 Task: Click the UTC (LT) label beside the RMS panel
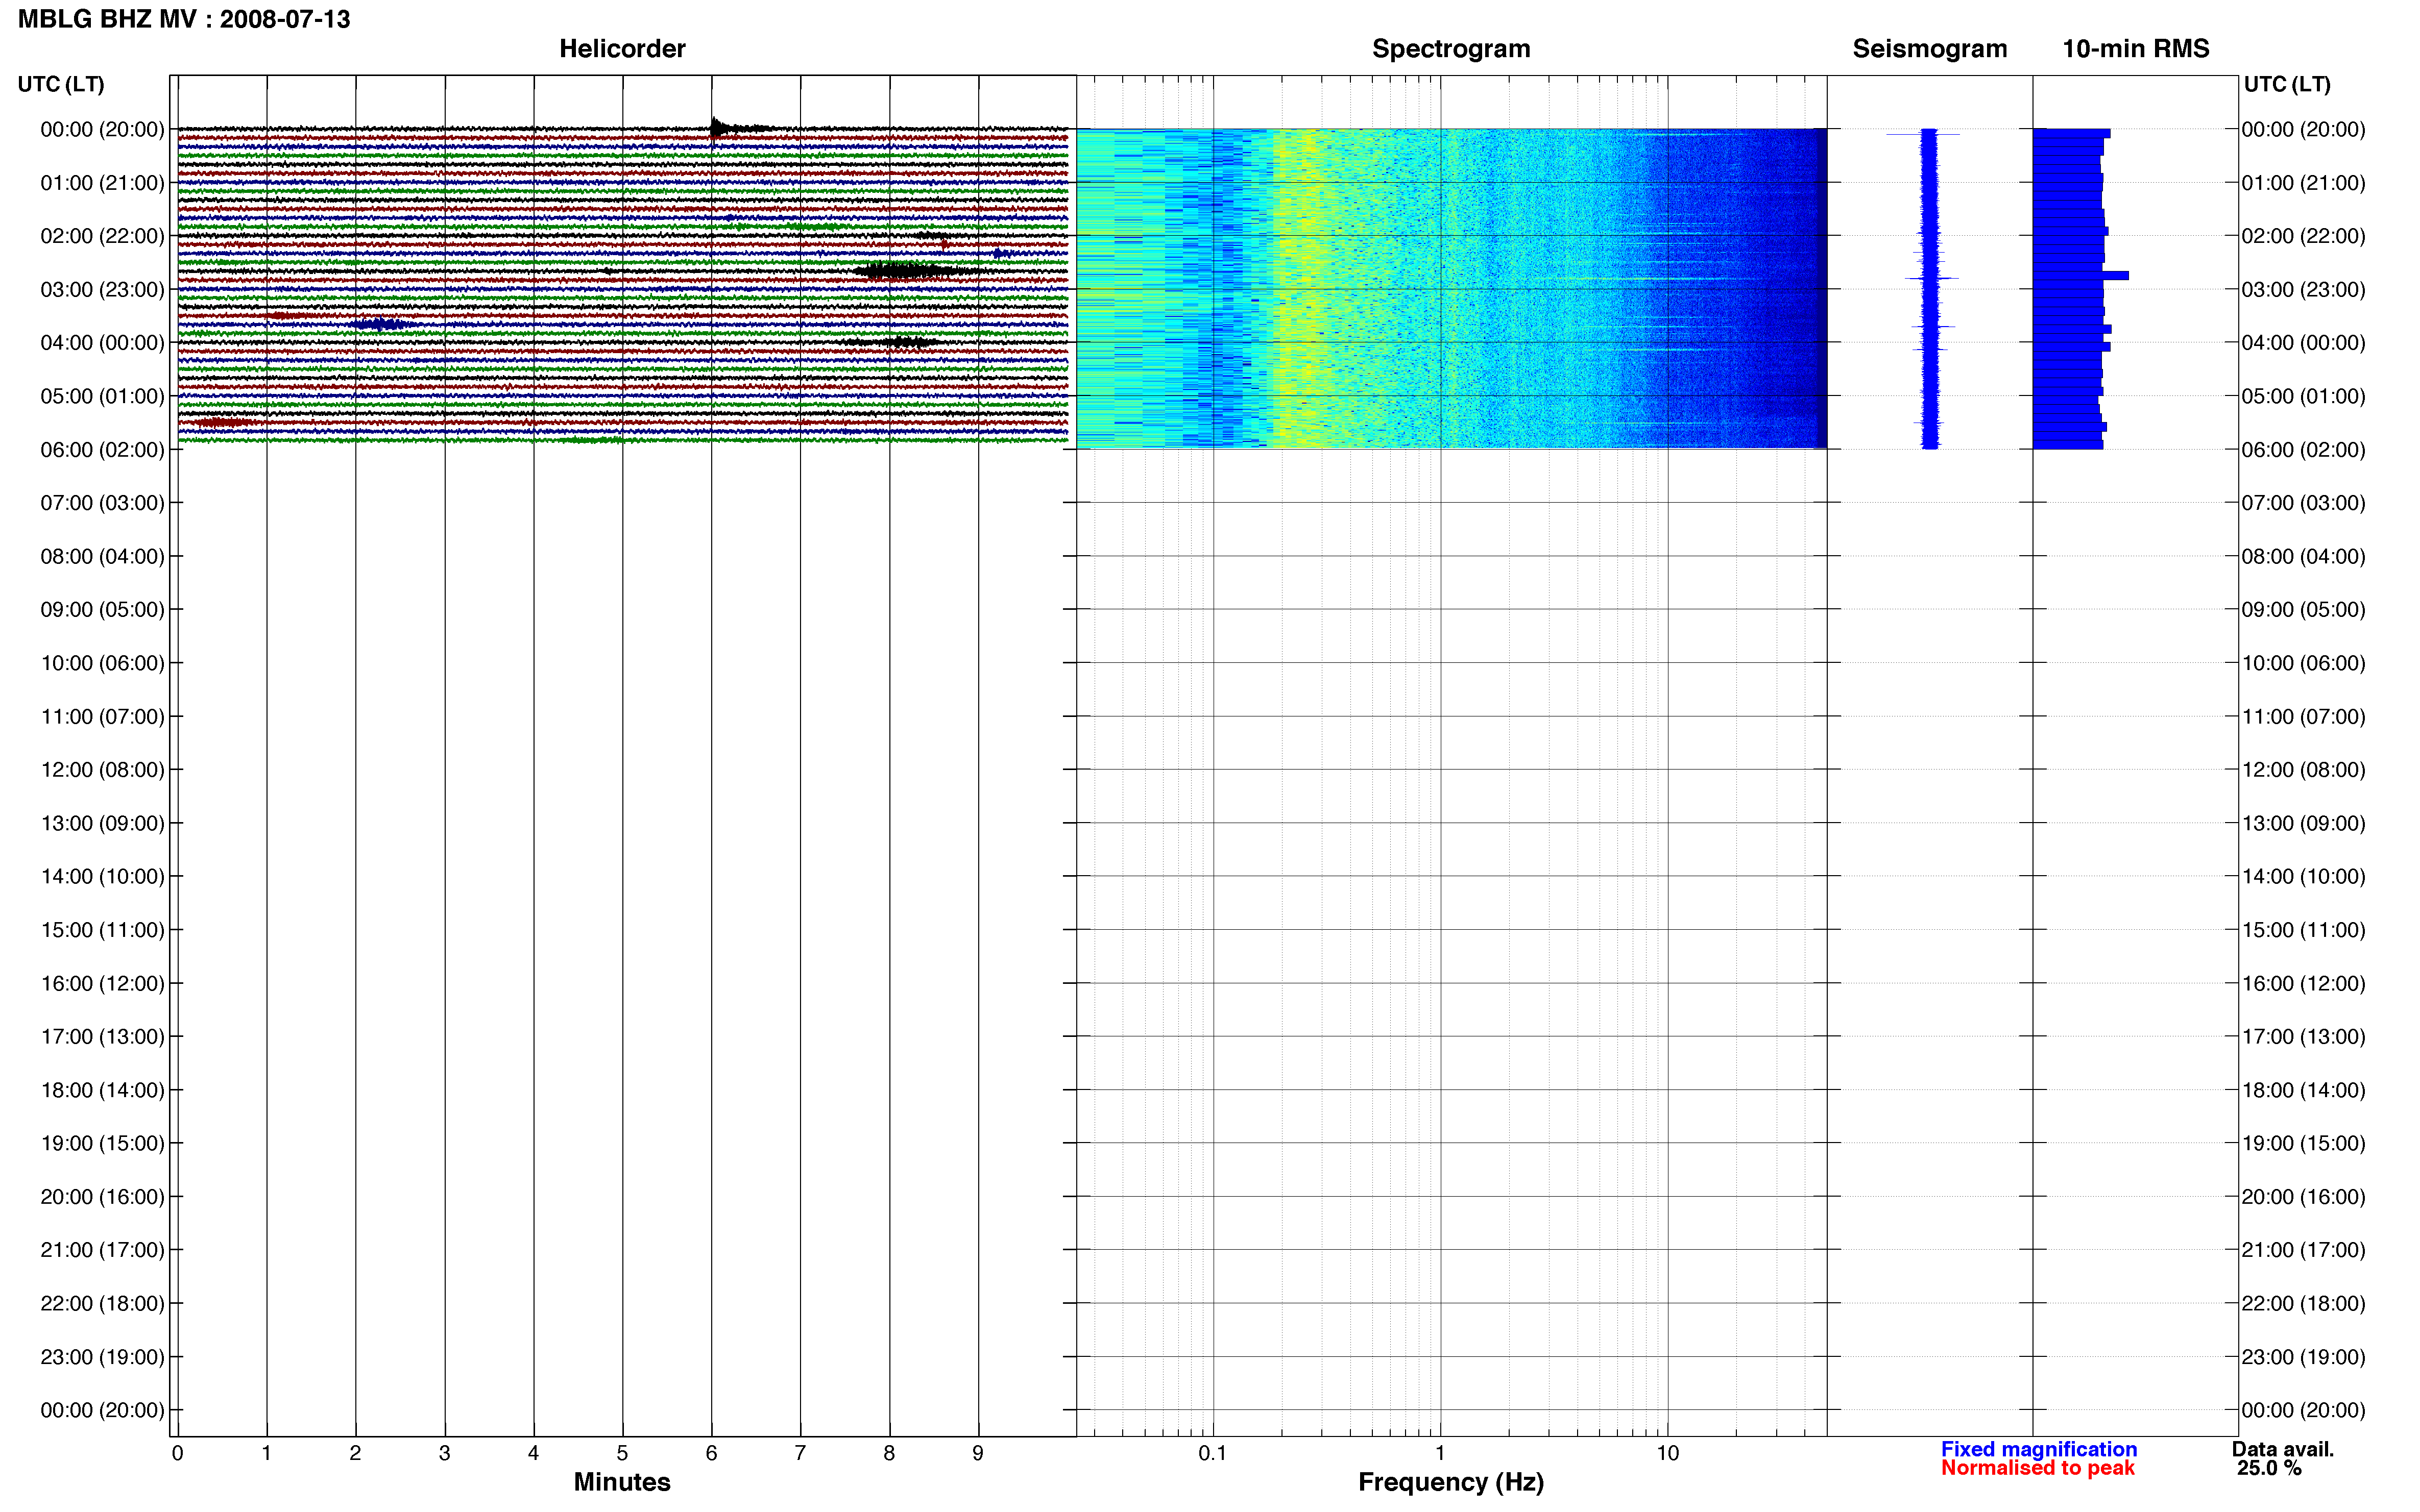(x=2287, y=84)
